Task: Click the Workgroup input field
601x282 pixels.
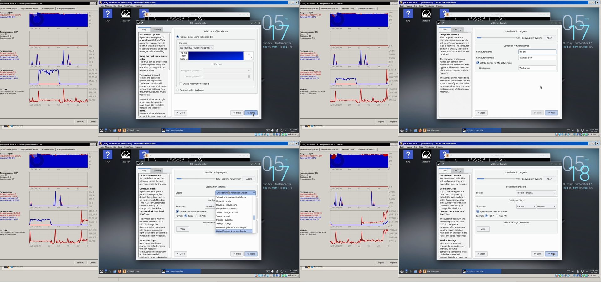Action: click(x=537, y=68)
